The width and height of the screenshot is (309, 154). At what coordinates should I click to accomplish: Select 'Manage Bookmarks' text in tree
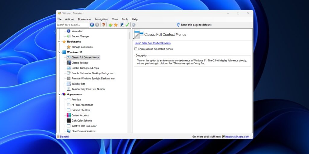tap(82, 47)
